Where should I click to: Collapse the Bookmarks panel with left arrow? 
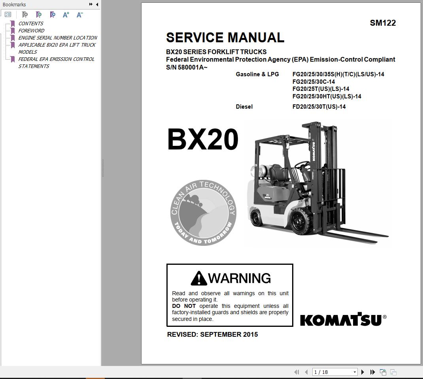click(x=97, y=4)
